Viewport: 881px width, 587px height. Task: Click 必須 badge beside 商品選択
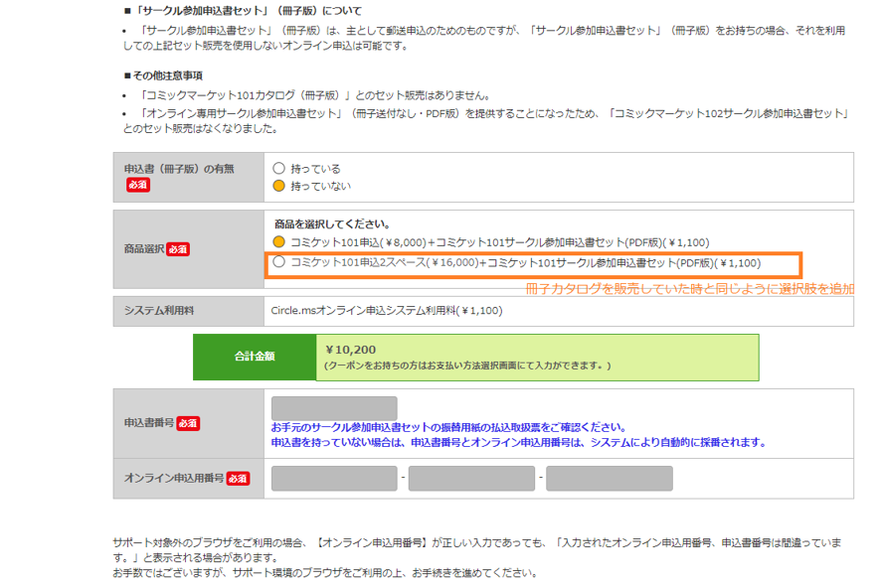(x=178, y=249)
